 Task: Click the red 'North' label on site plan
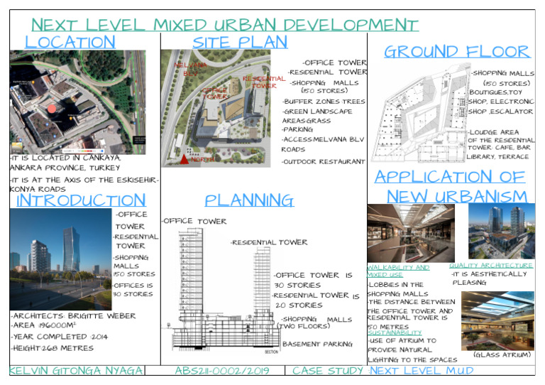point(202,159)
